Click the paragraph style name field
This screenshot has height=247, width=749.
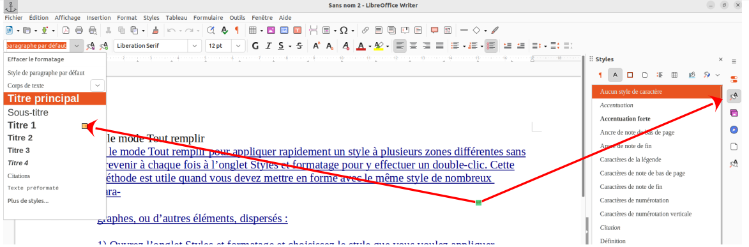click(x=38, y=46)
